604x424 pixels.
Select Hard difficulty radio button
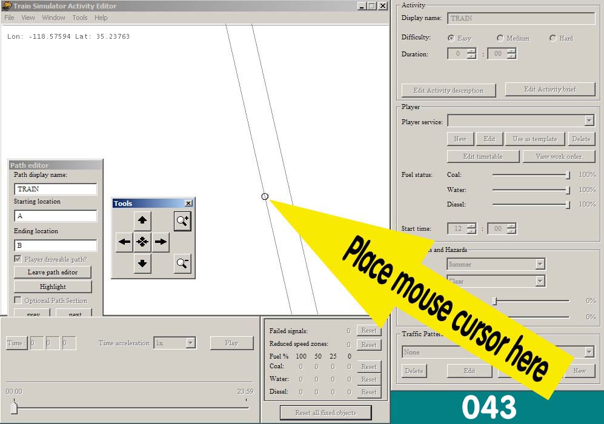553,38
